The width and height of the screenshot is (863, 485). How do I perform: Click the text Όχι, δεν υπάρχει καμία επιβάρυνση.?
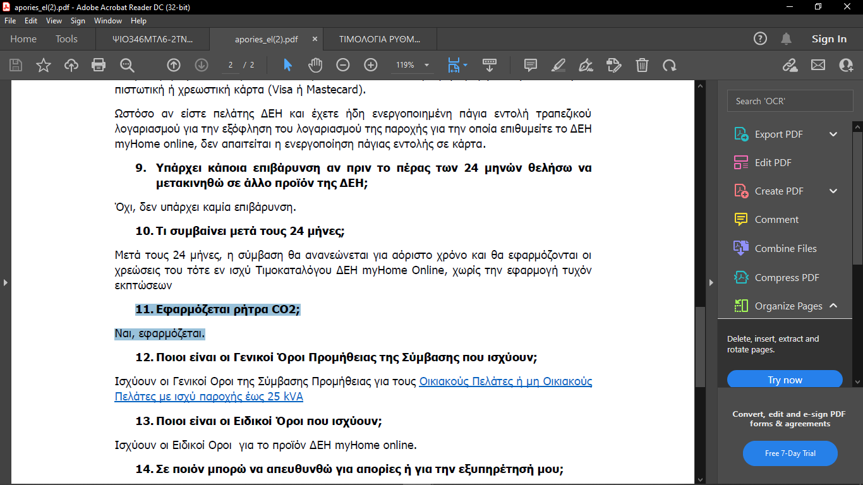point(205,207)
